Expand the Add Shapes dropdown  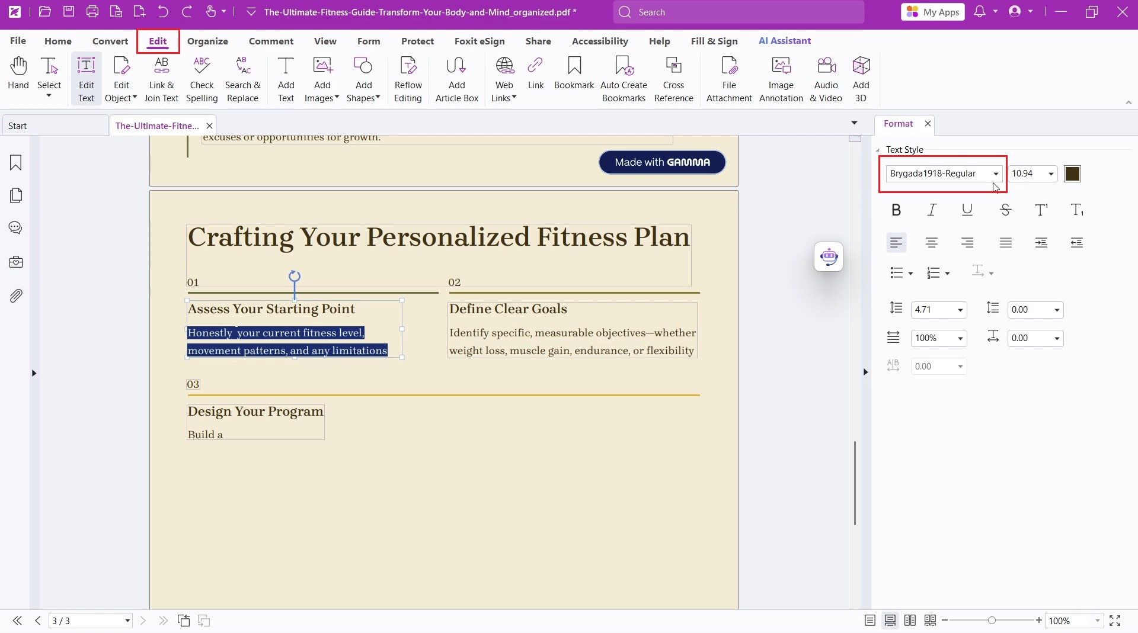click(x=378, y=98)
